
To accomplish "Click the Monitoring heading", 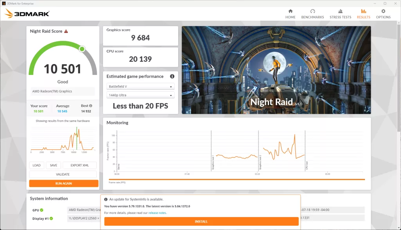I will [x=117, y=123].
